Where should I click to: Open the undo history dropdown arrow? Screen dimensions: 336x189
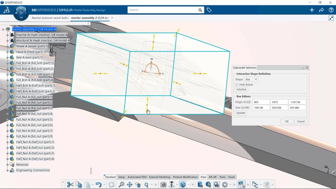(104, 185)
